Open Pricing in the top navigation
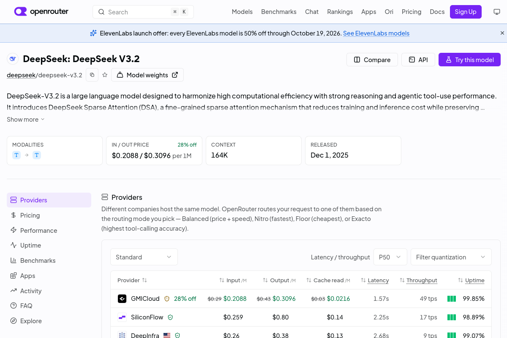 pyautogui.click(x=412, y=12)
